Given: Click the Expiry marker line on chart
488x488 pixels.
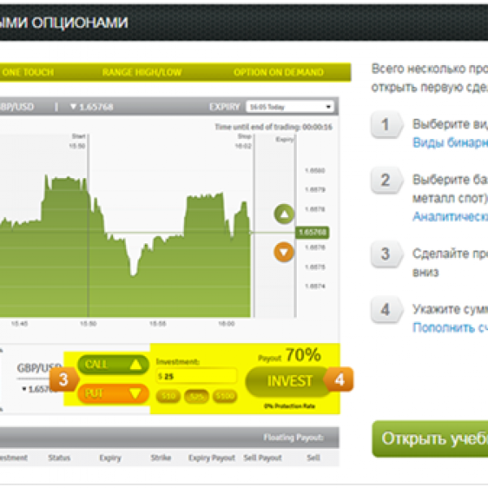Looking at the screenshot, I should click(294, 225).
